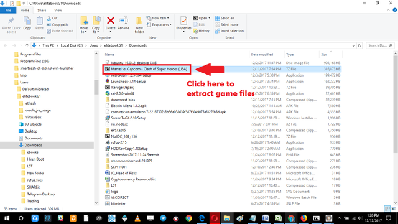Create a New folder
This screenshot has width=398, height=224.
tap(139, 25)
